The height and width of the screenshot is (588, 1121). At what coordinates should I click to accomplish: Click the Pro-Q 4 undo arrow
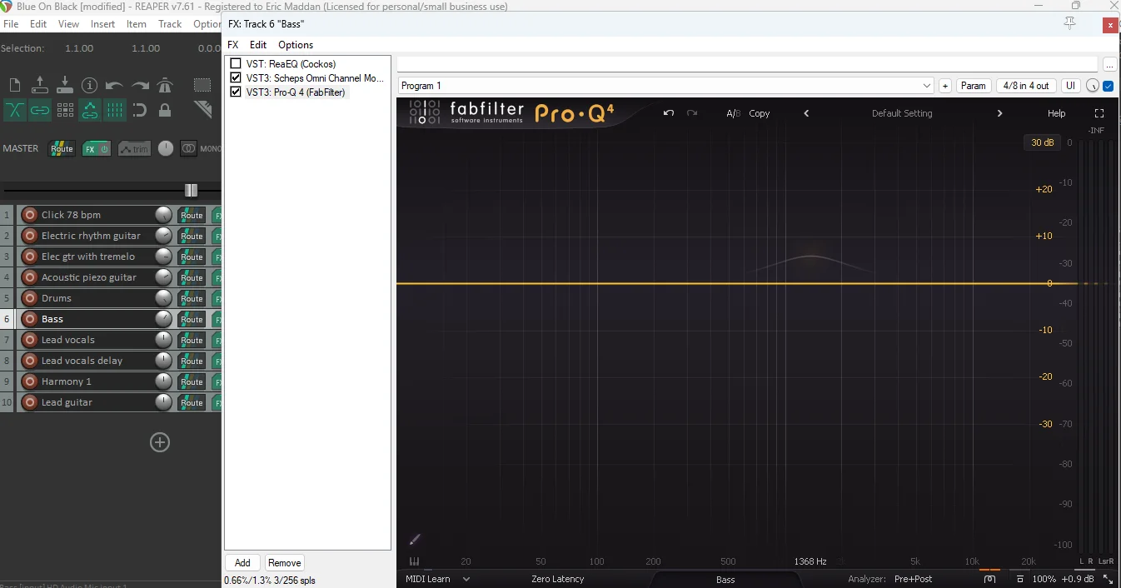668,113
